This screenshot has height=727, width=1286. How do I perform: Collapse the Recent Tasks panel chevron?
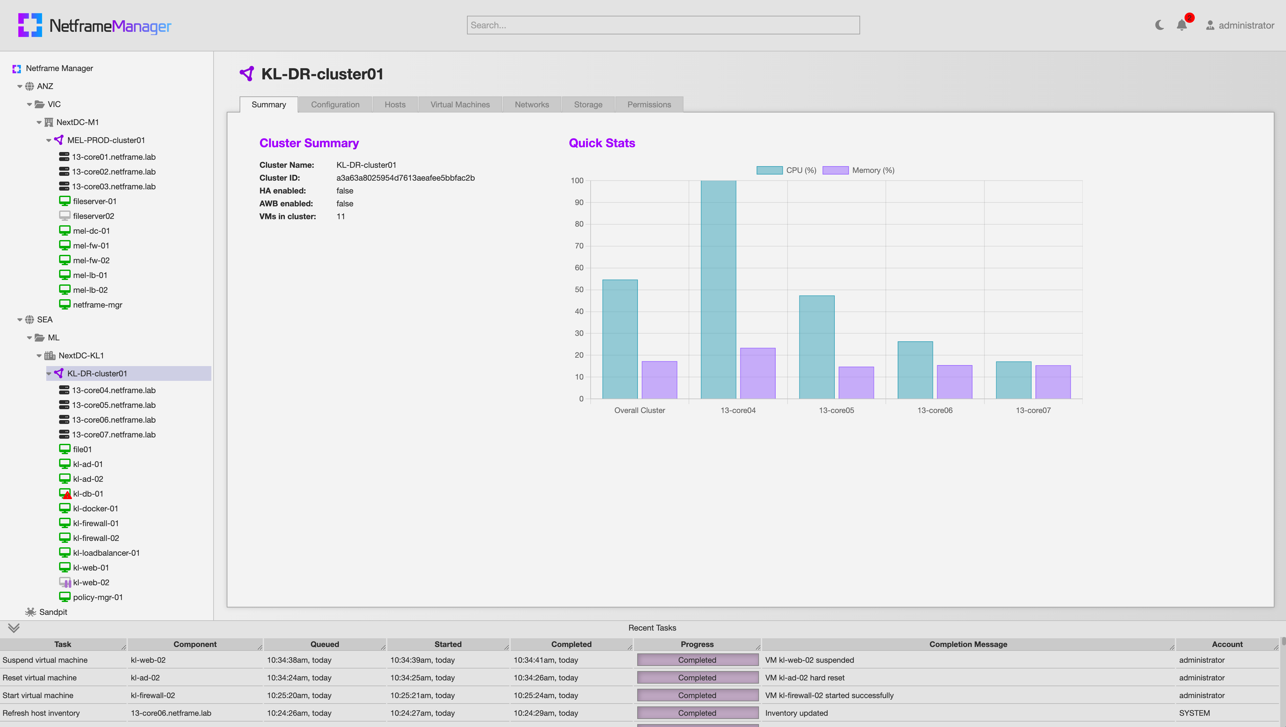tap(13, 628)
